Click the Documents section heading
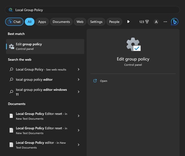185x156 pixels. (x=17, y=104)
